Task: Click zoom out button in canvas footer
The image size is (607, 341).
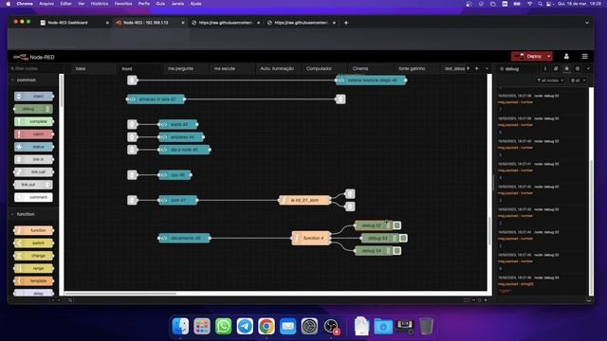Action: (x=473, y=300)
